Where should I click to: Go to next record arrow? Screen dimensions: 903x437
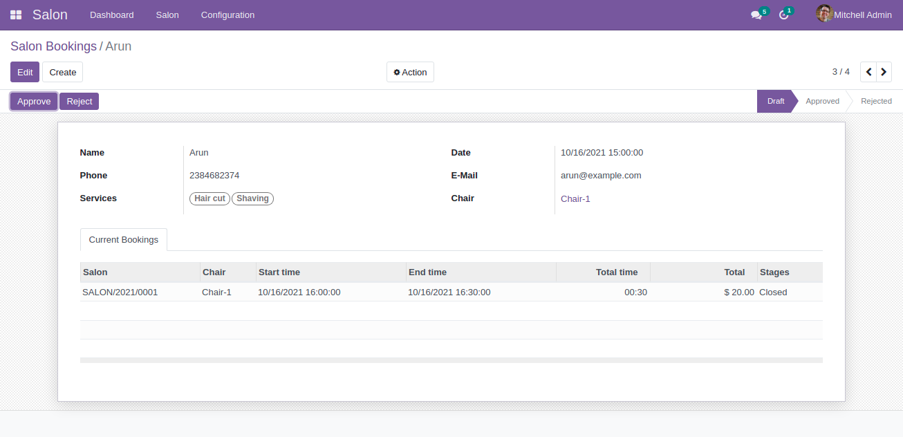point(884,72)
